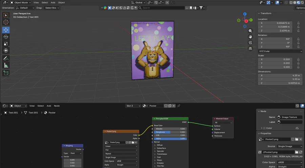305x168 pixels.
Task: Select the Add Cube tool
Action: click(x=6, y=73)
